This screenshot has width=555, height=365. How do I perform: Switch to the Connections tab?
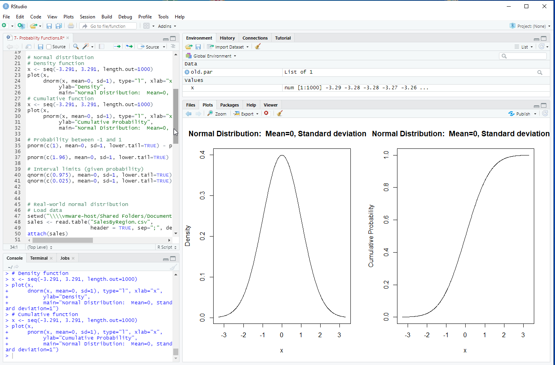255,38
